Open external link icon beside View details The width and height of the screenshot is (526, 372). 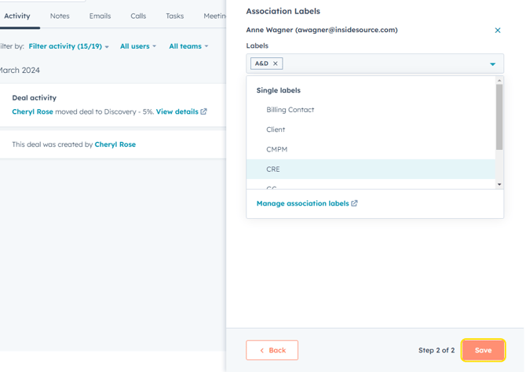click(204, 112)
